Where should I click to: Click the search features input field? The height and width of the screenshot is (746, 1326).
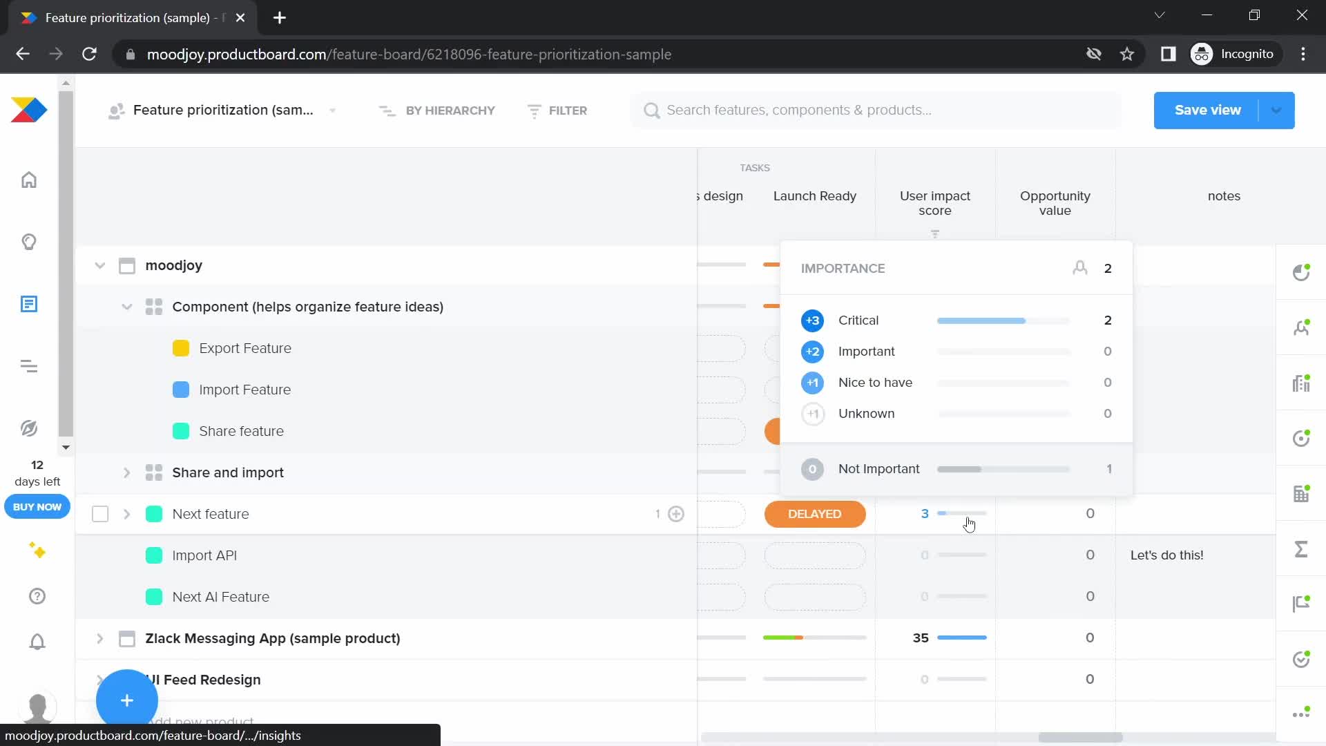pyautogui.click(x=876, y=111)
